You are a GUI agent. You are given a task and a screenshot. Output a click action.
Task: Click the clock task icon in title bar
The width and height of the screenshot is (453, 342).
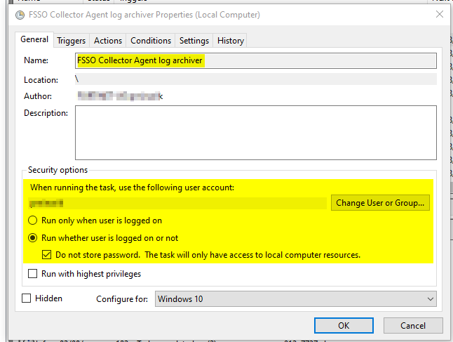click(x=20, y=15)
